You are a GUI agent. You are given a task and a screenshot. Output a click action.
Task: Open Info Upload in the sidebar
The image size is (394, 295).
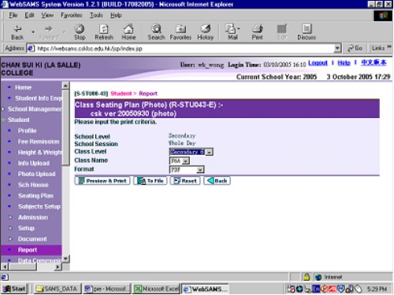(34, 163)
